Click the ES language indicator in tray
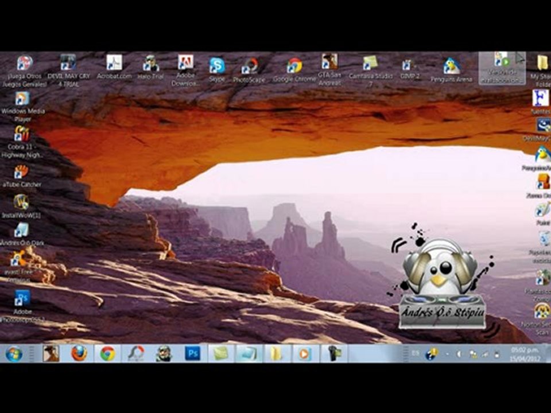Viewport: 551px width, 413px height. (416, 353)
